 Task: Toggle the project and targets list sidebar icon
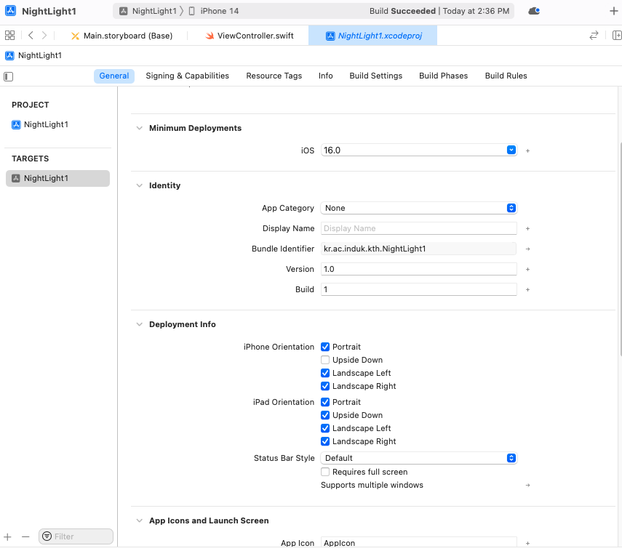(8, 76)
